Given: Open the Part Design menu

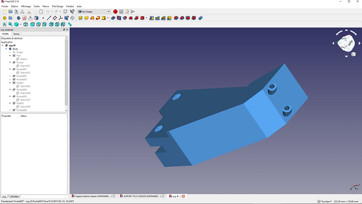Looking at the screenshot, I should (57, 6).
